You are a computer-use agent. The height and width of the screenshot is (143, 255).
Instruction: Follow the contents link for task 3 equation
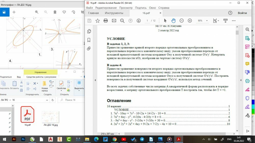pyautogui.click(x=138, y=120)
